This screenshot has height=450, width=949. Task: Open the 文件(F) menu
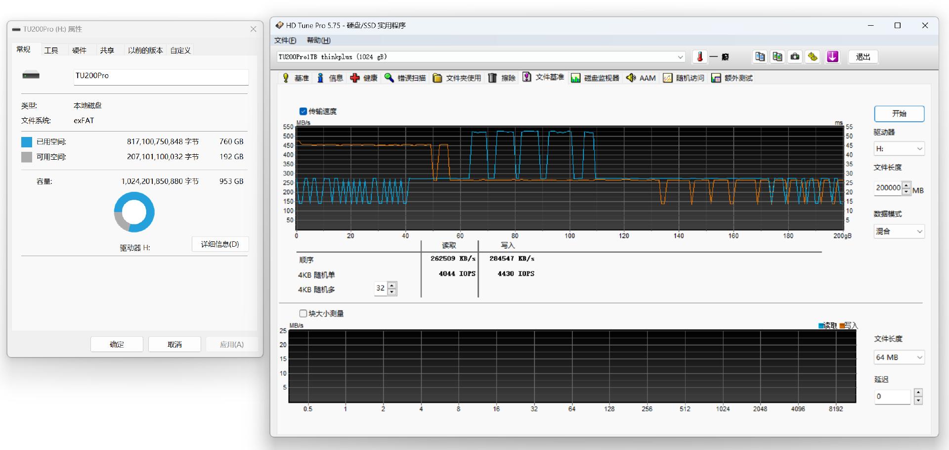[x=285, y=41]
